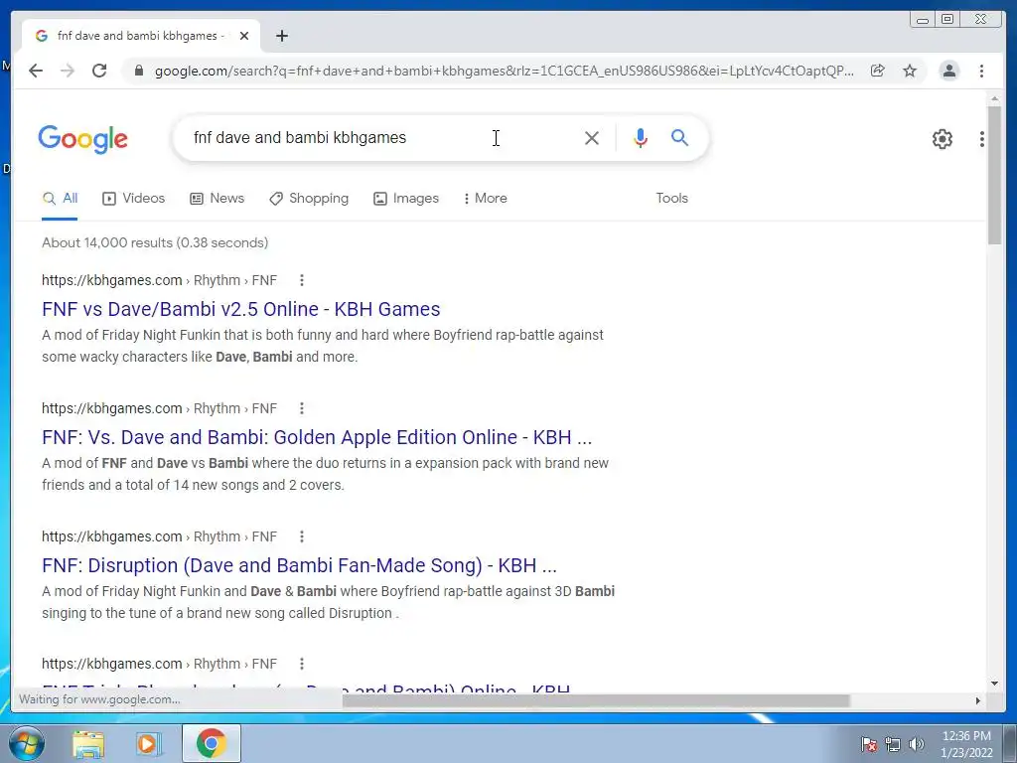
Task: Submit search with the magnifier icon
Action: (x=679, y=137)
